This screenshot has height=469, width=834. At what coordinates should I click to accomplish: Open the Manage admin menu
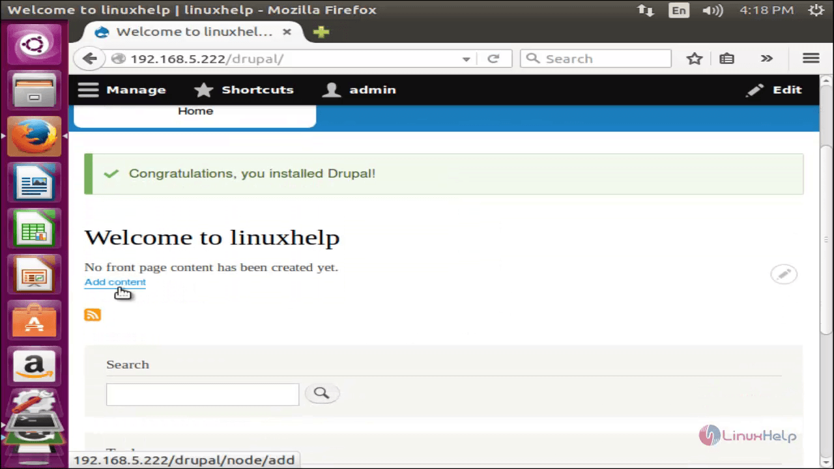coord(122,90)
